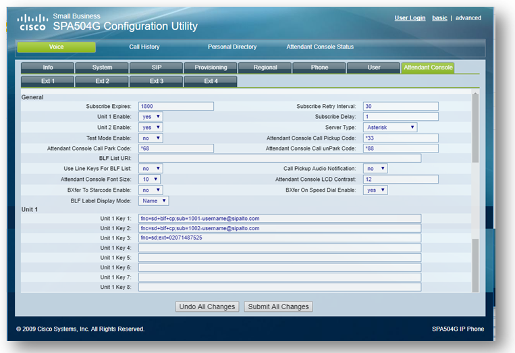Go to the SIP sub-tab
Screen dimensions: 515x353
click(x=157, y=67)
